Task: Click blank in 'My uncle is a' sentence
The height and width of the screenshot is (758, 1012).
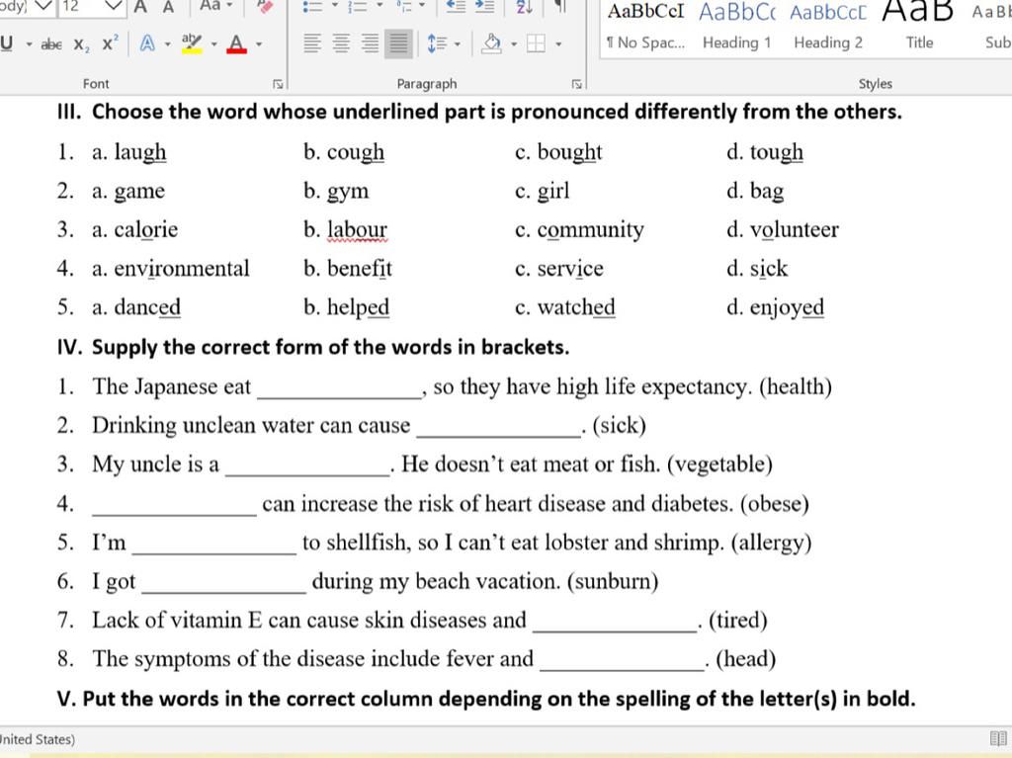Action: coord(307,467)
